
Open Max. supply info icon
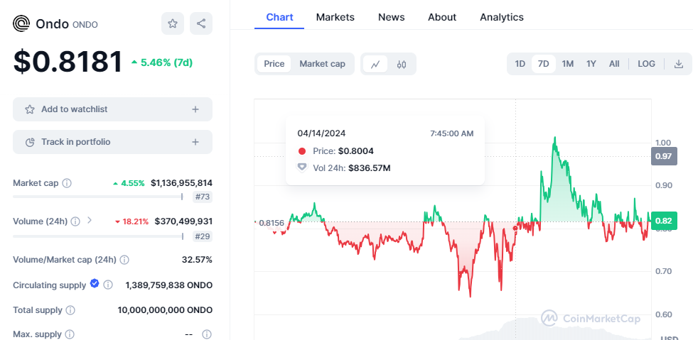pos(70,334)
